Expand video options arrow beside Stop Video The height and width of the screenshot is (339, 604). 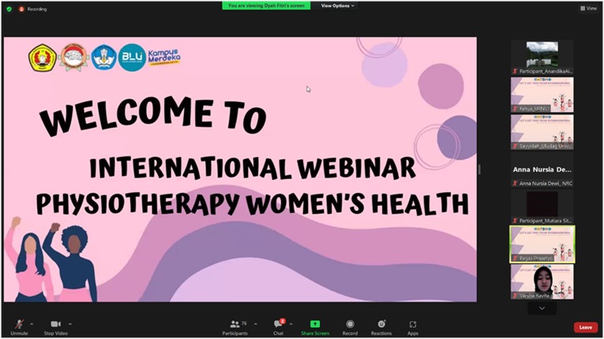tap(70, 323)
